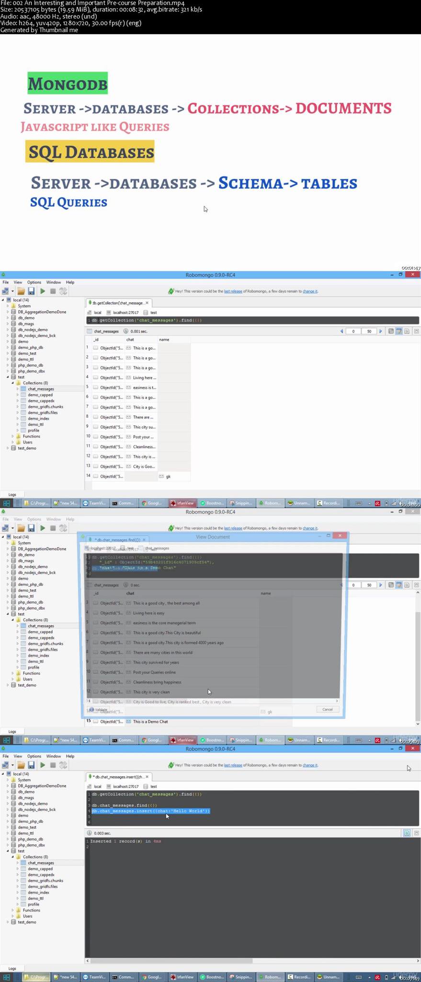
Task: Click Connect icon in insert-query Robomongo window
Action: click(x=6, y=765)
